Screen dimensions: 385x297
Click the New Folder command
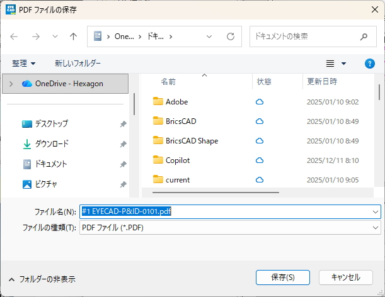[78, 64]
